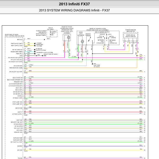
Task: Click the "SECURITY IND OUT" terminal label
Action: [17, 122]
